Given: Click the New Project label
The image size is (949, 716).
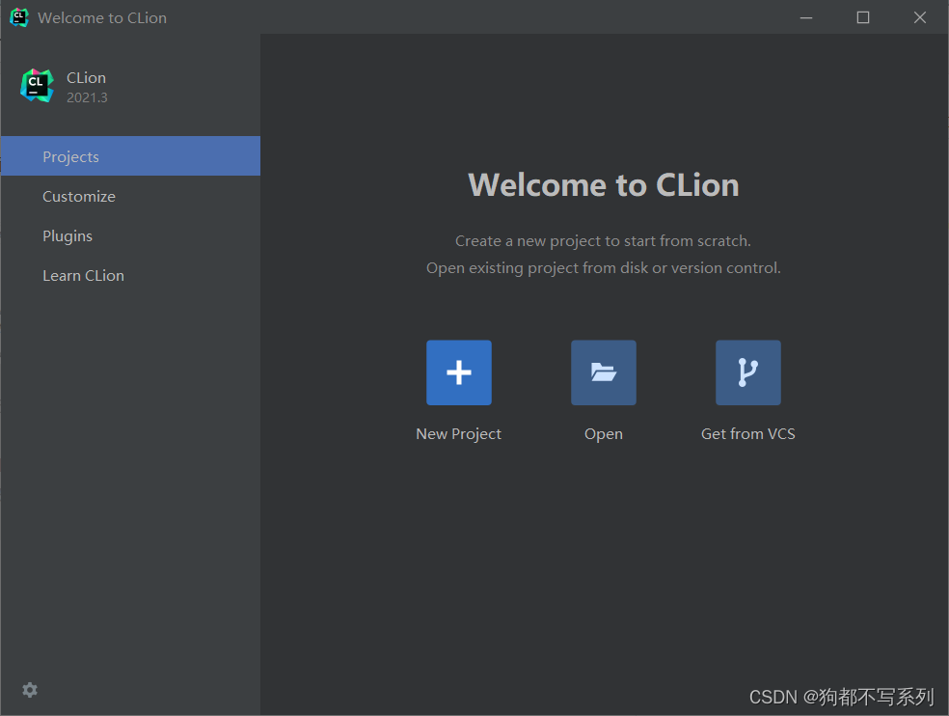Looking at the screenshot, I should click(x=459, y=434).
